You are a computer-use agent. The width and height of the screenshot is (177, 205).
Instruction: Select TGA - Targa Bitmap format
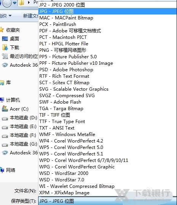coord(107,109)
